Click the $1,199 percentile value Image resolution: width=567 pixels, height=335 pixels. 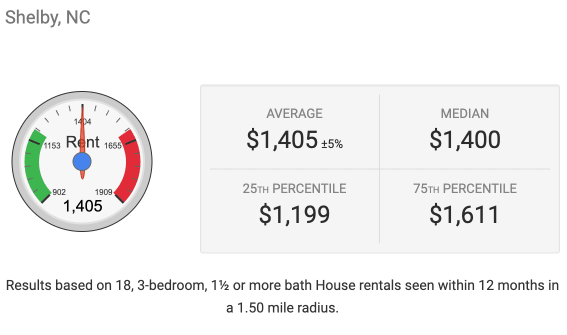[294, 214]
